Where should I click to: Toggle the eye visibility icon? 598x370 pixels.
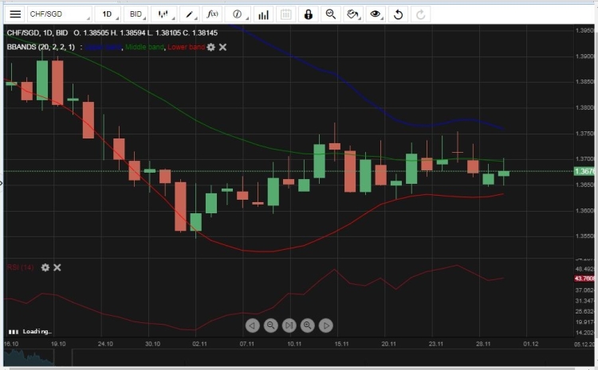(376, 14)
